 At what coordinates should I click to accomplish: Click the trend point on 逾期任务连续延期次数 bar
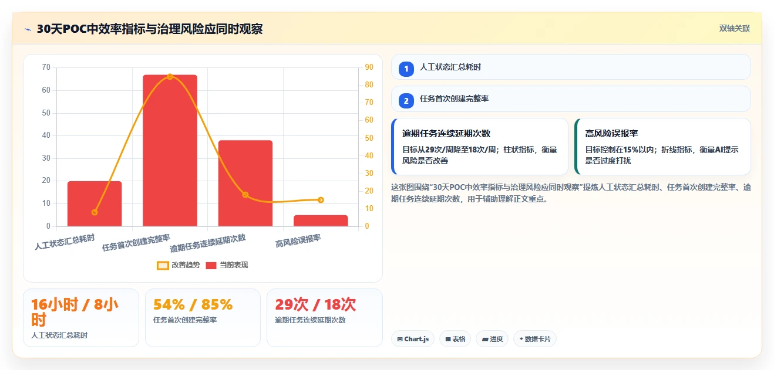(x=245, y=195)
